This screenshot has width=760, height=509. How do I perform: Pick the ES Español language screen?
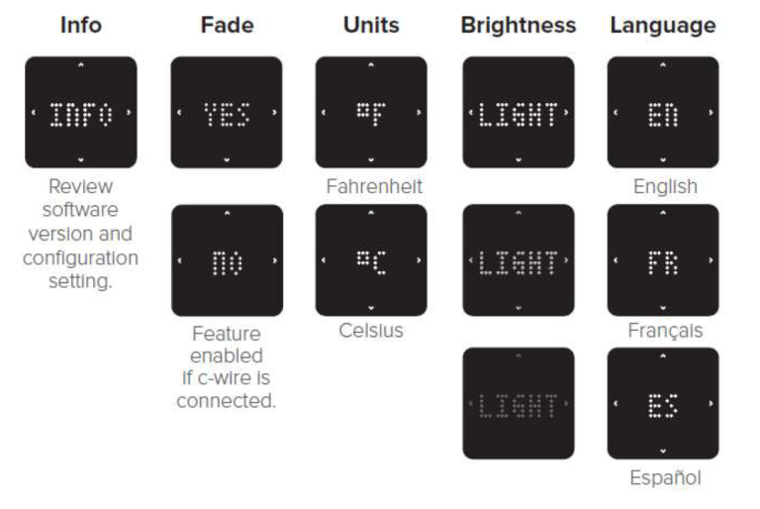point(662,403)
